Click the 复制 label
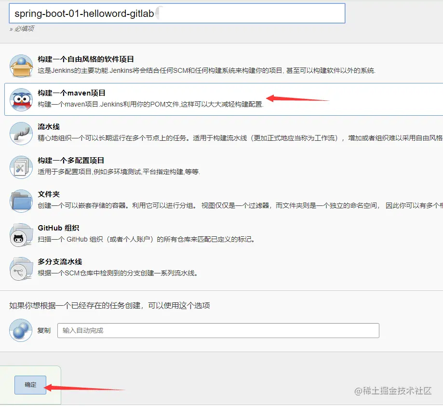 (x=44, y=330)
